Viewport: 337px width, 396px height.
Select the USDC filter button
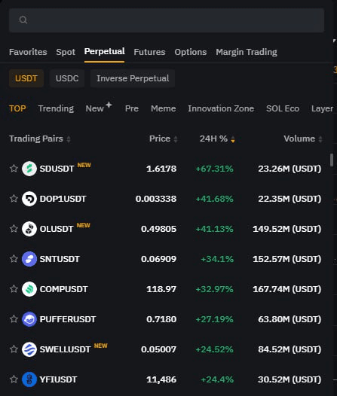(x=67, y=78)
